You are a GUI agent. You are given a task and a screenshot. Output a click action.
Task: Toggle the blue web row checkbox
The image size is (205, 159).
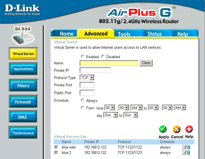point(56,147)
